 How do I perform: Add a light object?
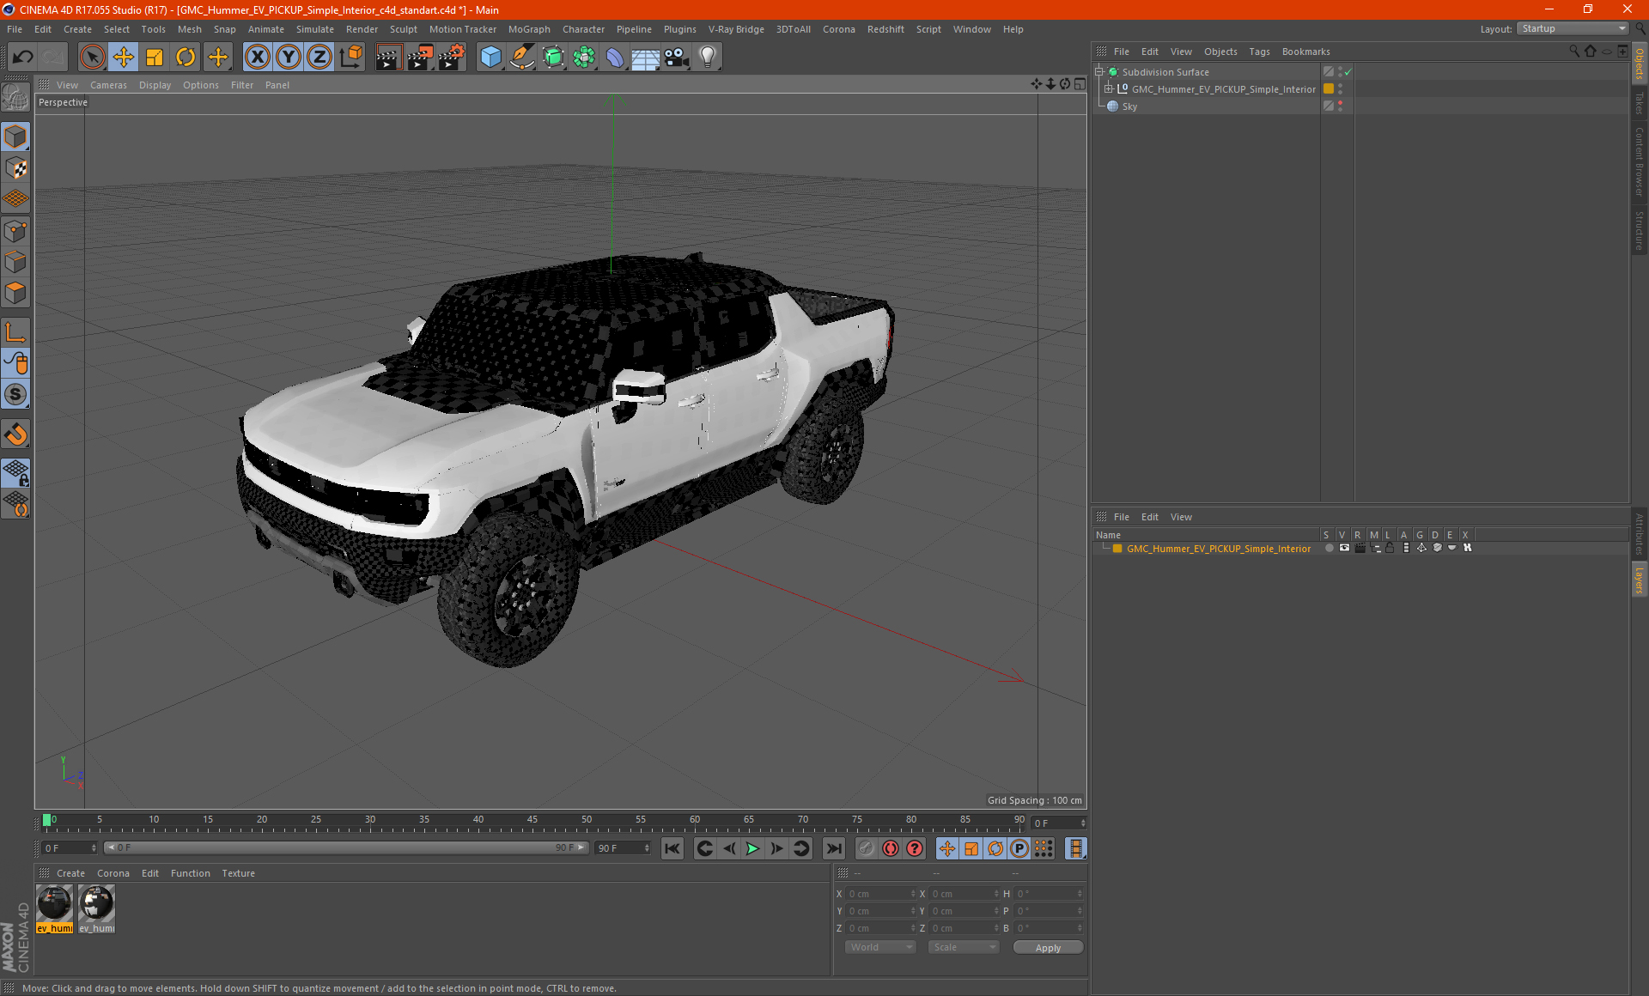pos(707,58)
